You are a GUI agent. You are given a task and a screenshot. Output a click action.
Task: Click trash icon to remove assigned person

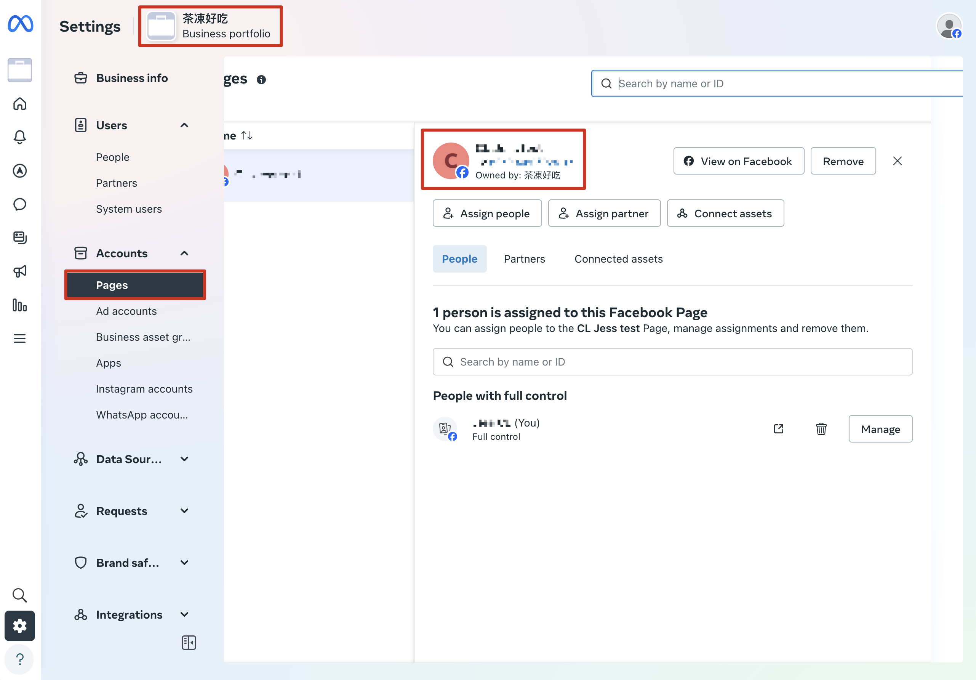point(821,429)
